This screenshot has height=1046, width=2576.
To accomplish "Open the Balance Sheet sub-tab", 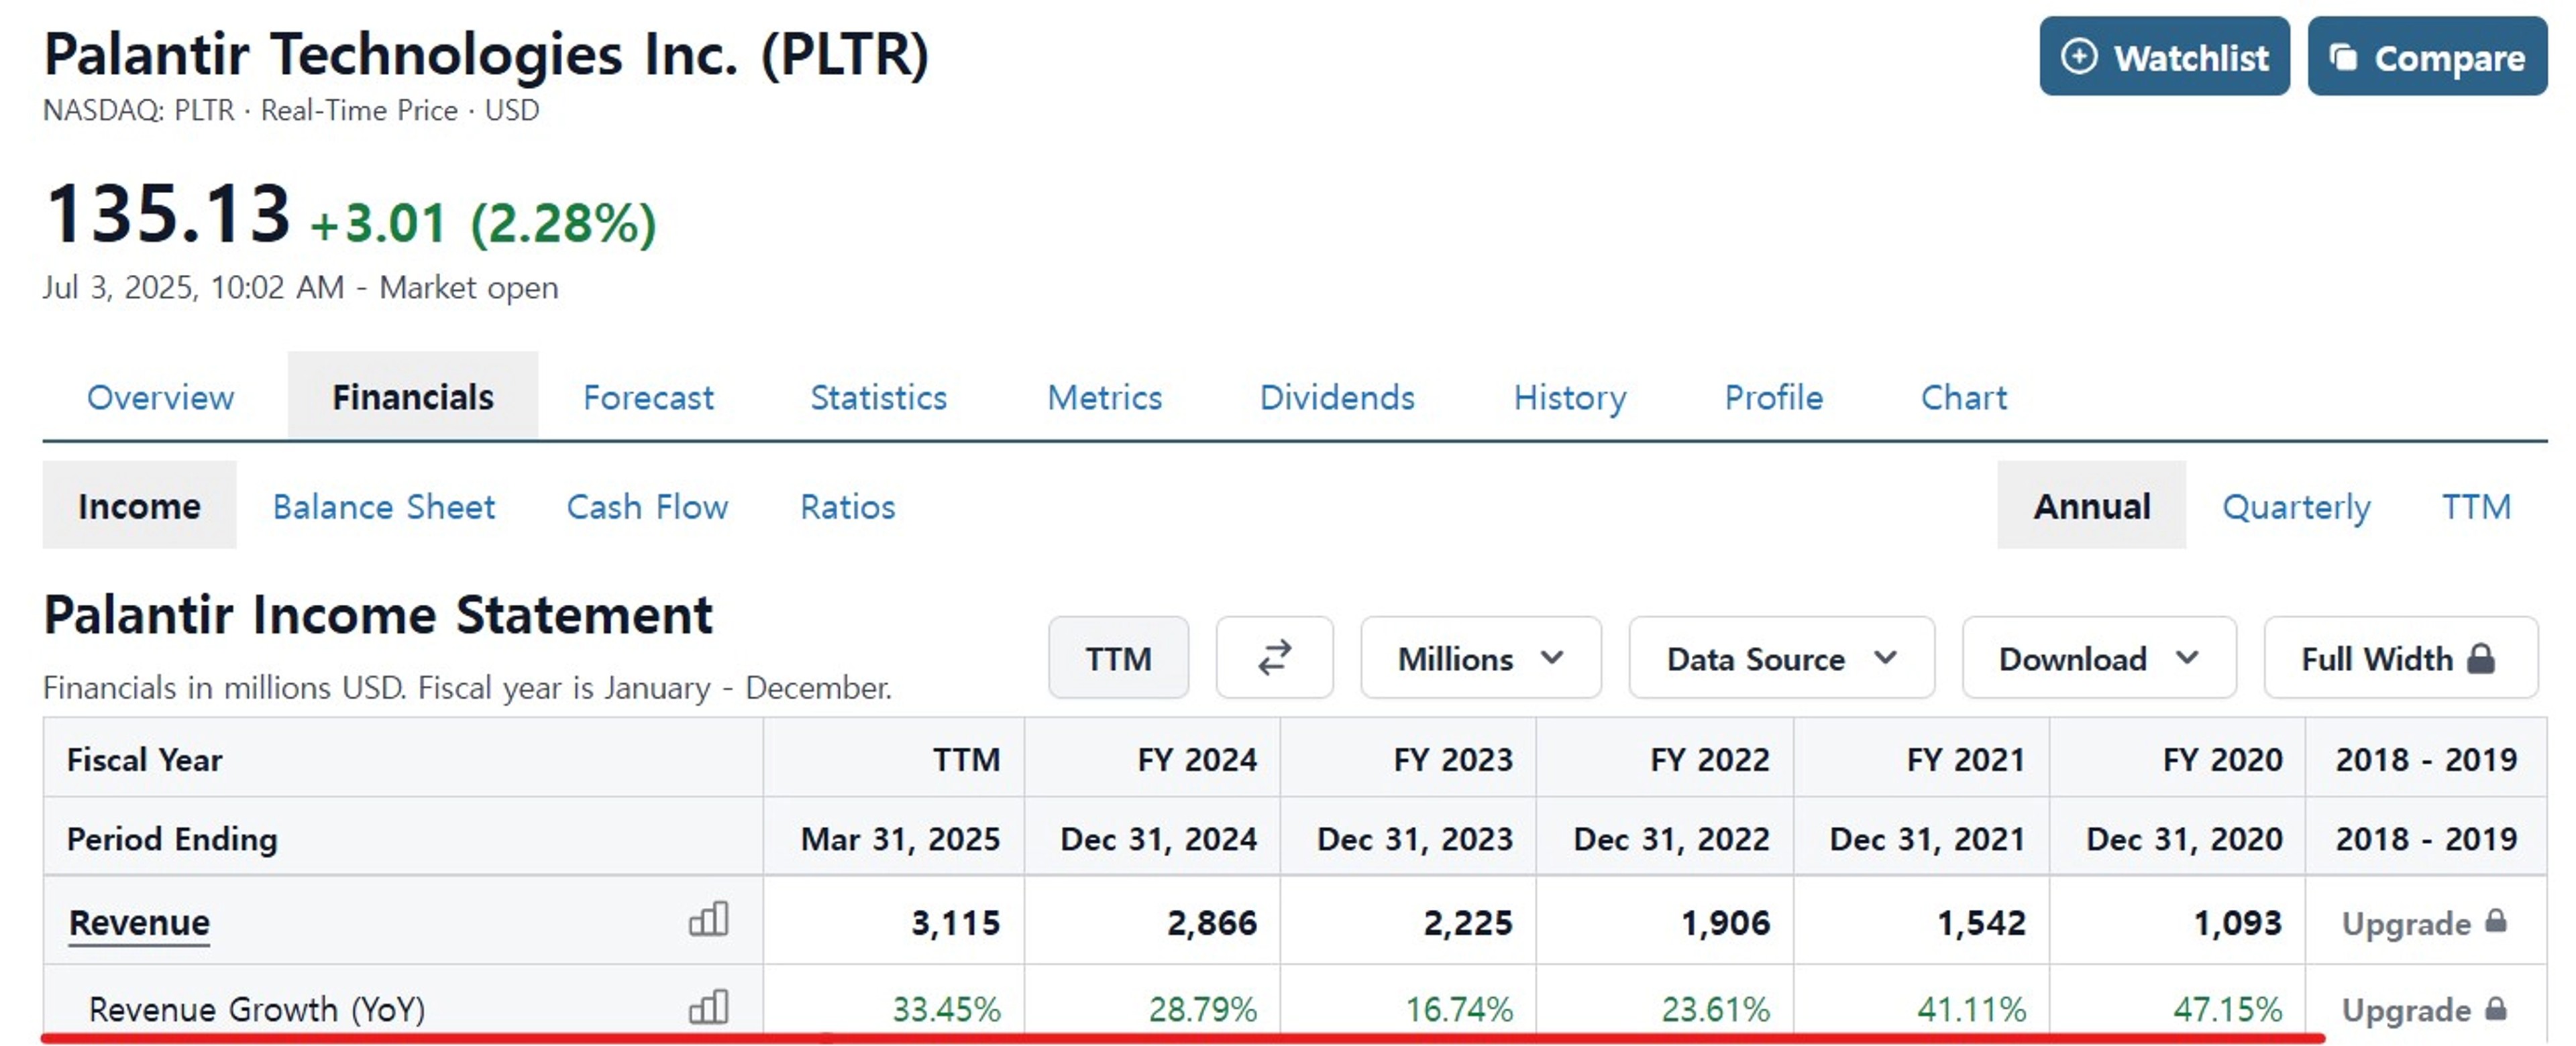I will [x=384, y=506].
